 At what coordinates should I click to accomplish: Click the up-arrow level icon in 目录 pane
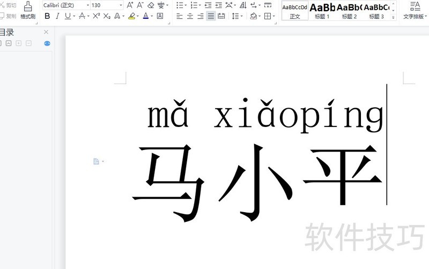9,43
